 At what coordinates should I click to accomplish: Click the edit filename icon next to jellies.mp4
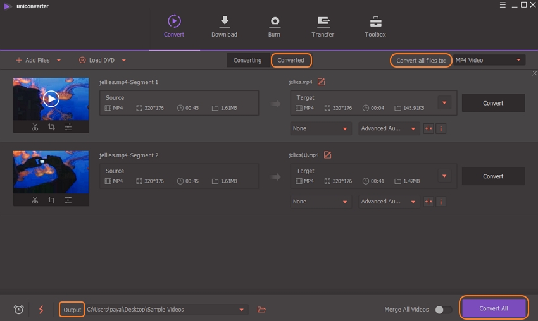click(321, 82)
